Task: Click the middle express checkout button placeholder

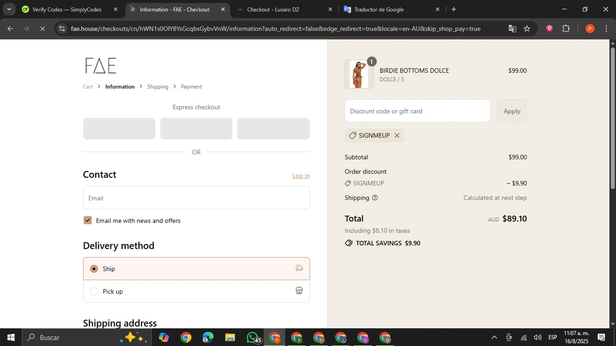Action: pos(196,128)
